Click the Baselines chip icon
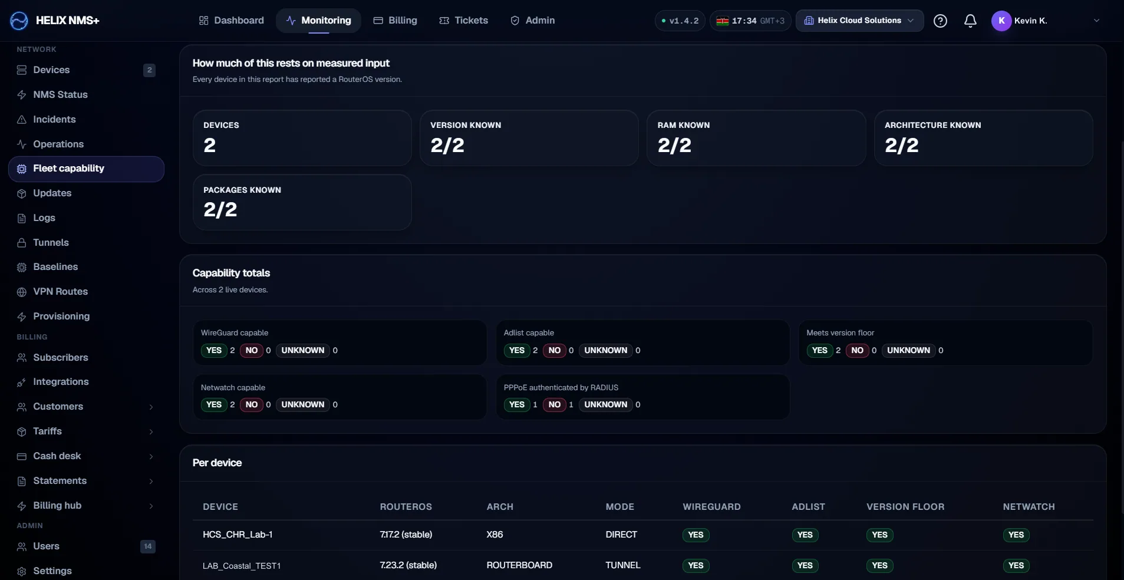The image size is (1124, 580). 22,267
